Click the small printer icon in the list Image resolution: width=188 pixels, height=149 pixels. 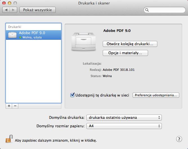(12, 35)
